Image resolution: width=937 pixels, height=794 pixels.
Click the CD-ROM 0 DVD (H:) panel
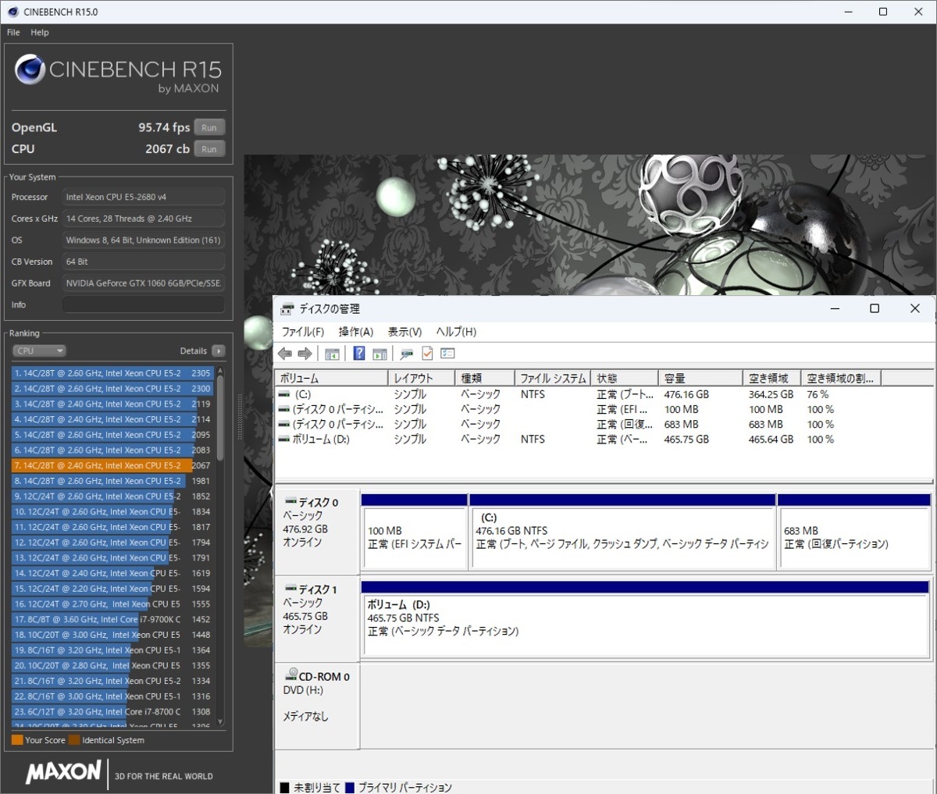click(x=316, y=705)
